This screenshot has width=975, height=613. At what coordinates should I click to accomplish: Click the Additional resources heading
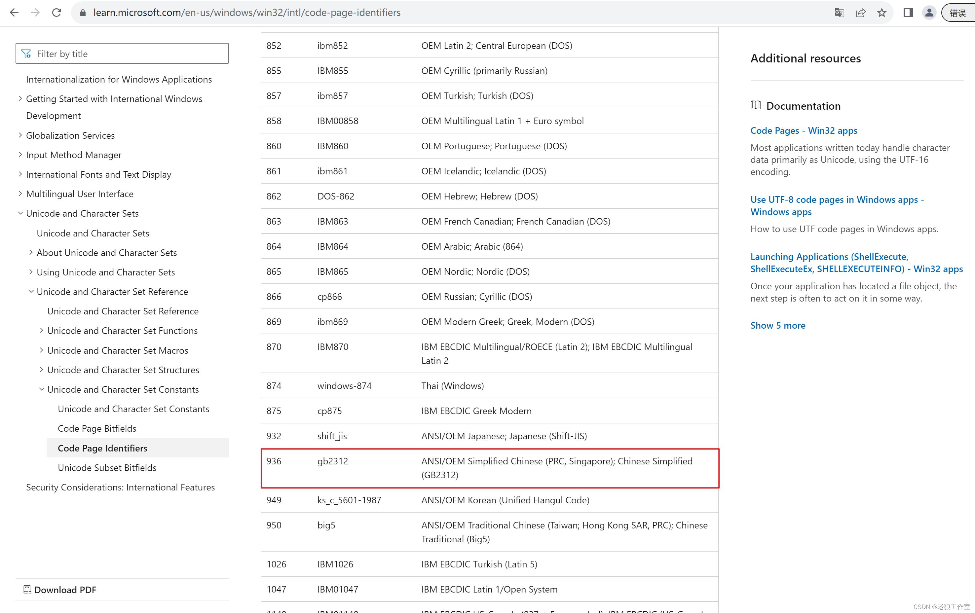[x=806, y=58]
